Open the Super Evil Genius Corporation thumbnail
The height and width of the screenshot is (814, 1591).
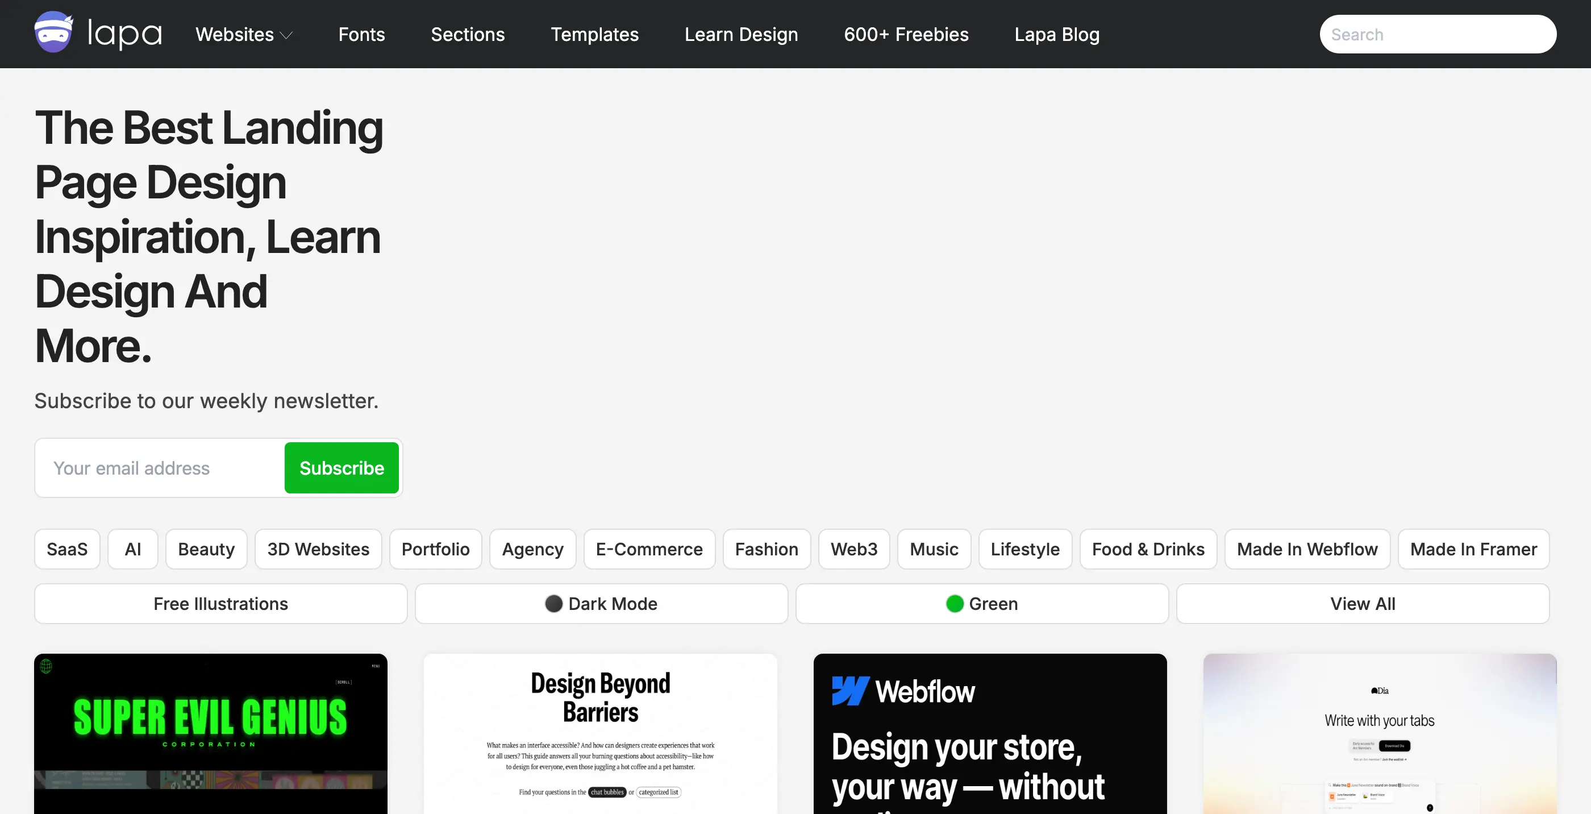[x=211, y=734]
